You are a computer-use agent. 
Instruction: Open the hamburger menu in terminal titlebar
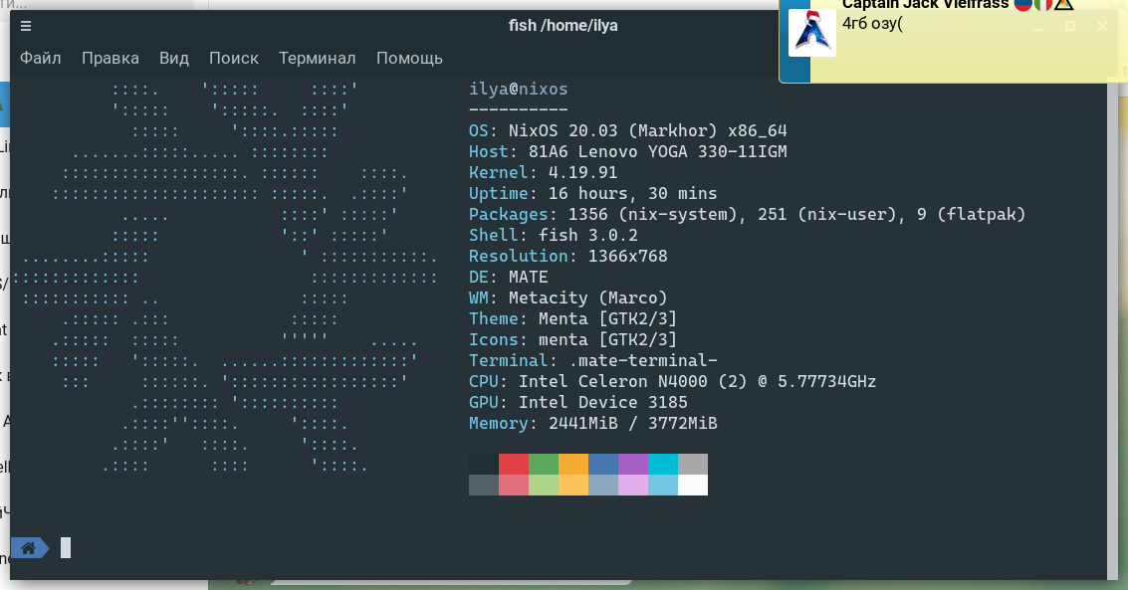[26, 26]
